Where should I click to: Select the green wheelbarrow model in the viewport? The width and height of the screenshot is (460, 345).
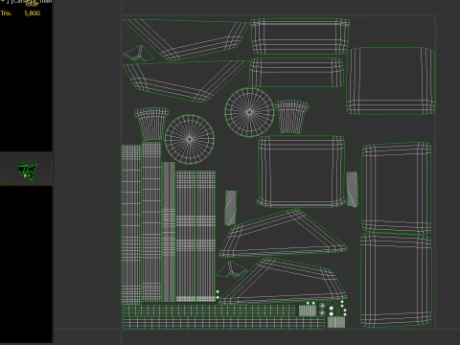(26, 171)
